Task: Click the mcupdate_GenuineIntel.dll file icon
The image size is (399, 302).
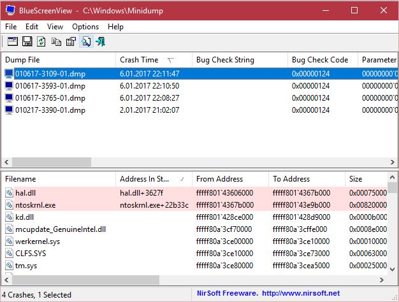Action: point(9,229)
